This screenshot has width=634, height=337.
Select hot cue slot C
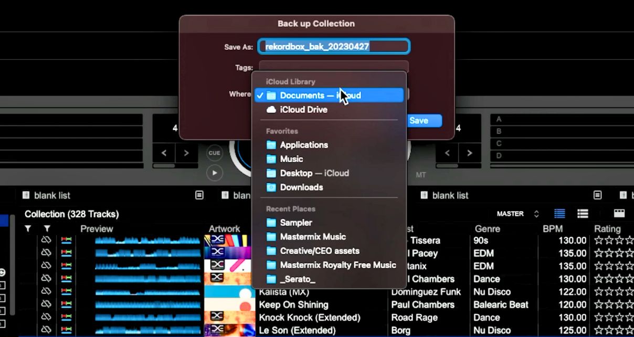tap(562, 143)
